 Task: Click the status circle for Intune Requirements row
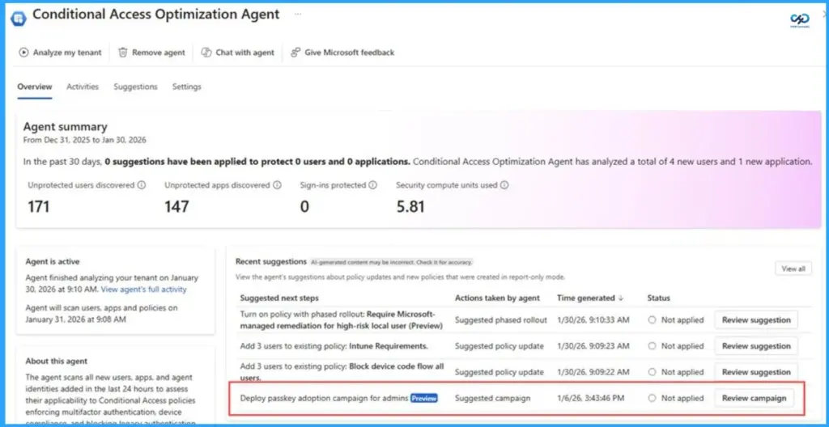point(652,346)
